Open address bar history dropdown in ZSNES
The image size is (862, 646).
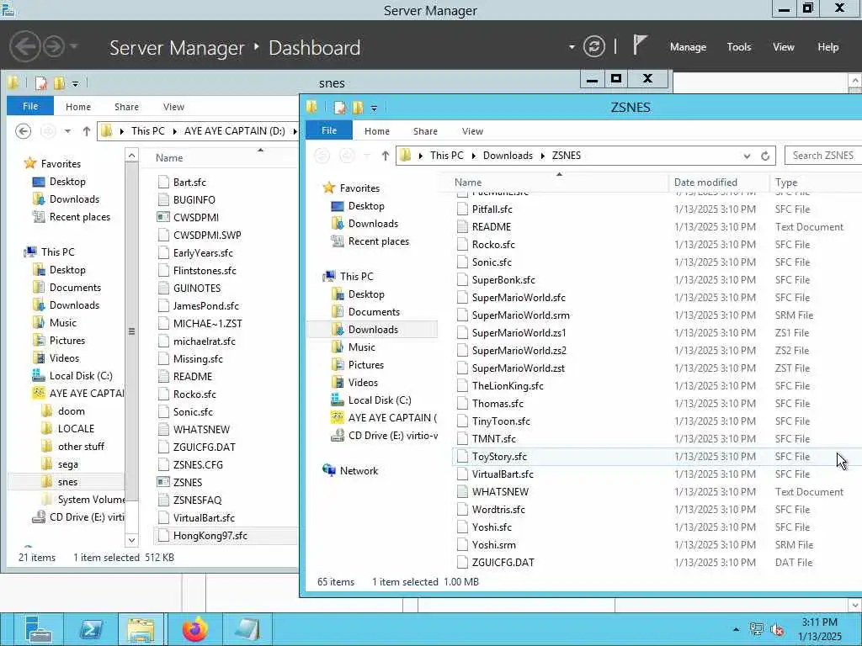pyautogui.click(x=747, y=156)
